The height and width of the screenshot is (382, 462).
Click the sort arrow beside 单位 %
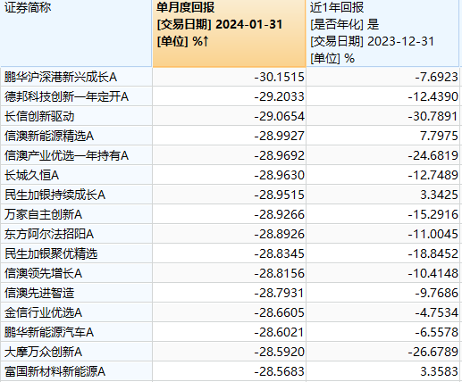206,41
